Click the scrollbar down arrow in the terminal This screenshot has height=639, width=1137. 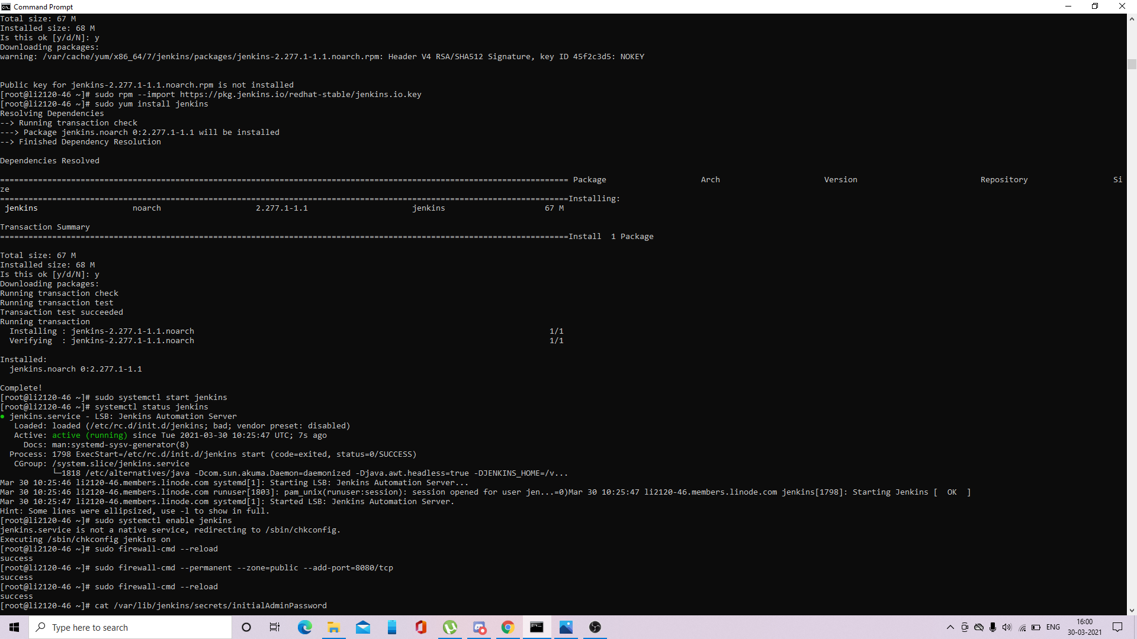[x=1132, y=610]
